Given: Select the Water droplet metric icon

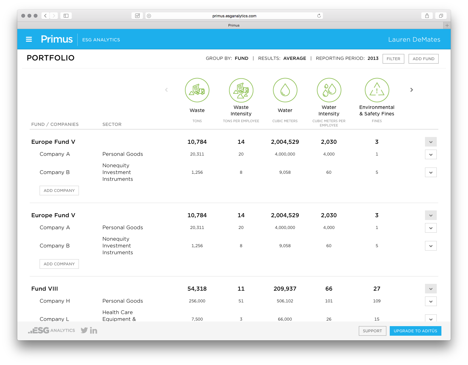Looking at the screenshot, I should [285, 90].
